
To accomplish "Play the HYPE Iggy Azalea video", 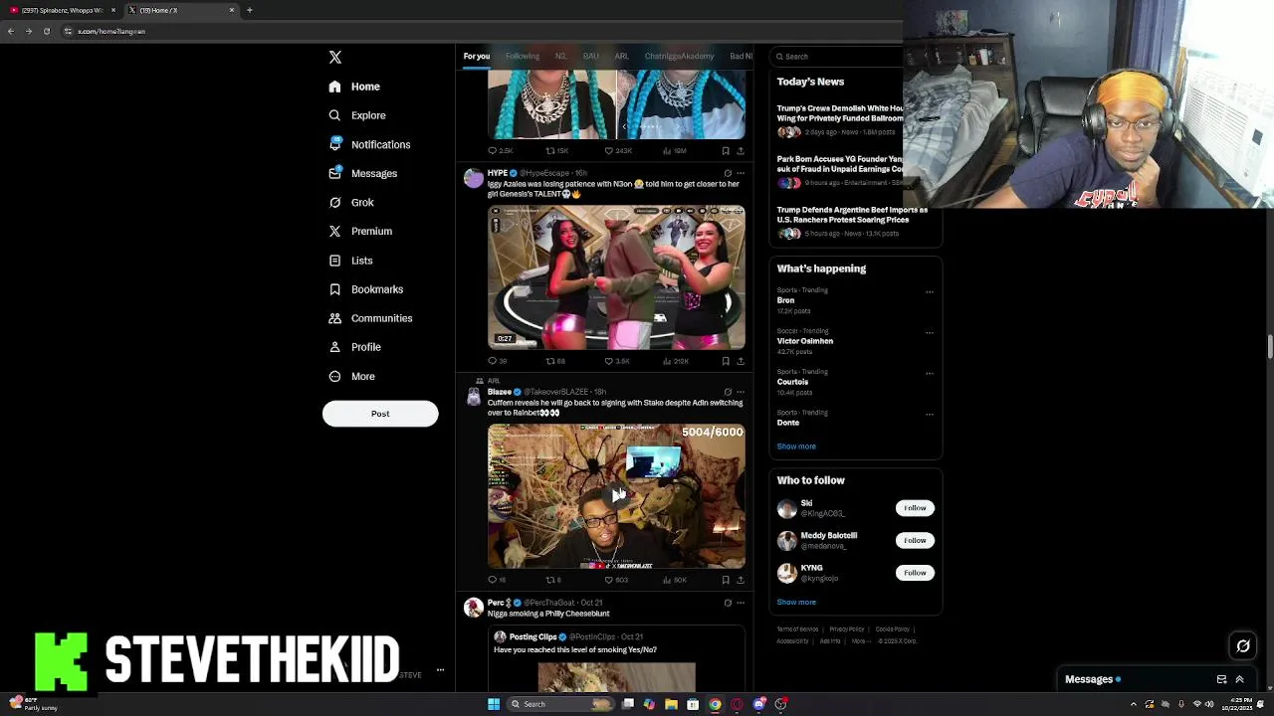I will pos(616,277).
